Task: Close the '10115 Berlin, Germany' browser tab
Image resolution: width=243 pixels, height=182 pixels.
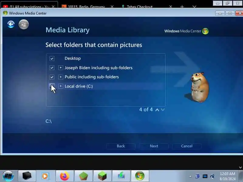Action: tap(112, 7)
